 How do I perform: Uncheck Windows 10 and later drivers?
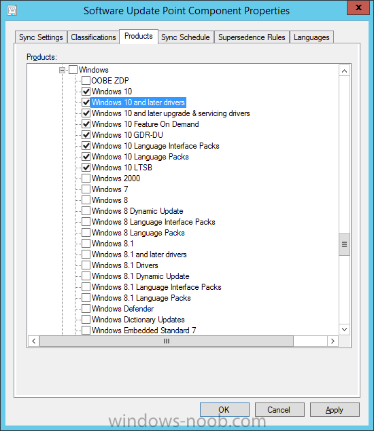[x=86, y=102]
